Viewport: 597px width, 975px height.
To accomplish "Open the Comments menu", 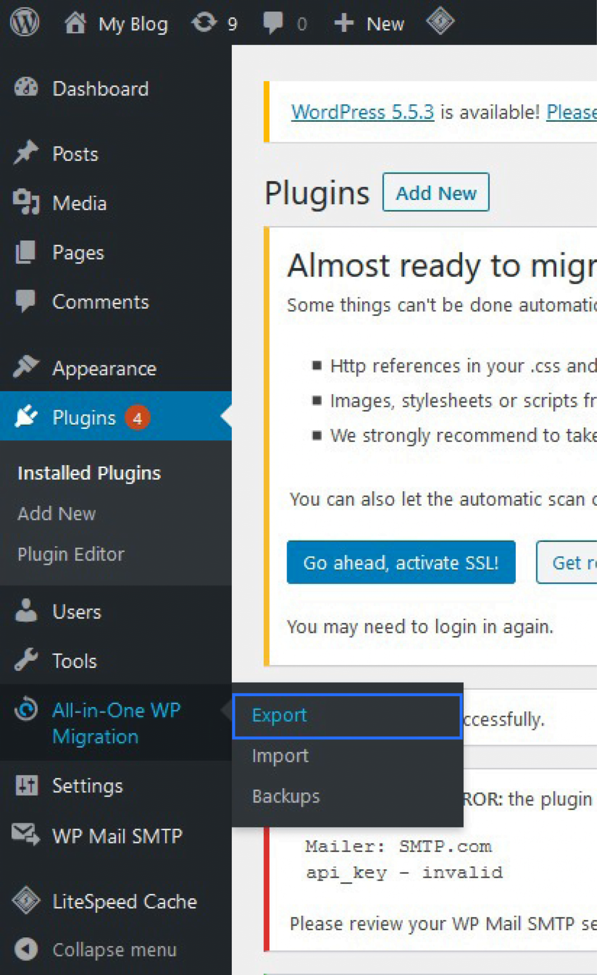I will 100,302.
